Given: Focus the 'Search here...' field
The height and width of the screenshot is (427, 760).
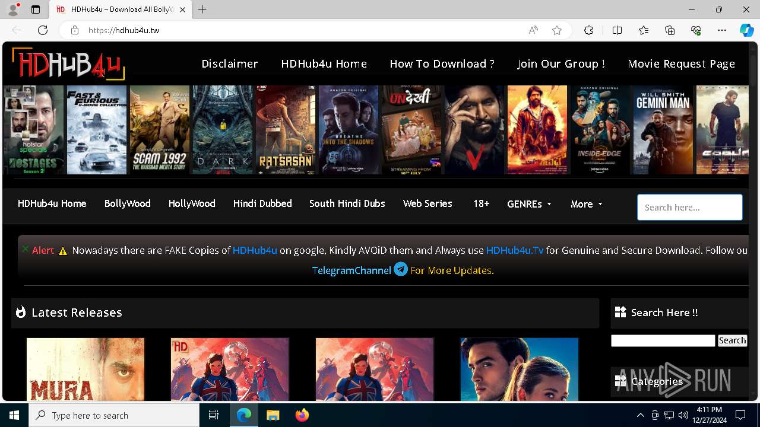Looking at the screenshot, I should pos(690,208).
